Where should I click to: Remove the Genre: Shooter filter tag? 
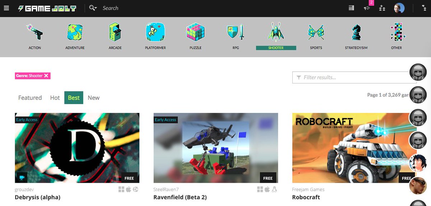46,76
